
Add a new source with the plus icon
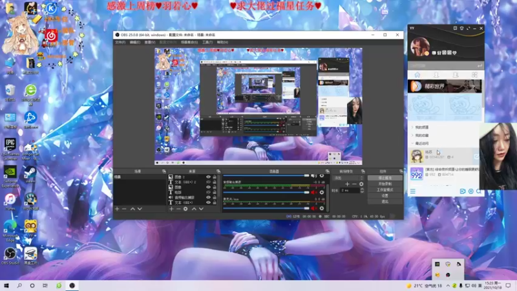pyautogui.click(x=171, y=209)
